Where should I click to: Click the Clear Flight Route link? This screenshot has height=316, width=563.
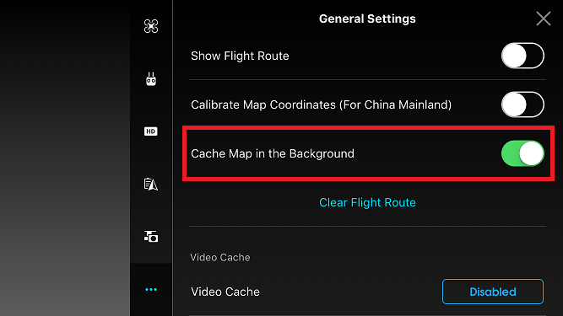coord(367,202)
